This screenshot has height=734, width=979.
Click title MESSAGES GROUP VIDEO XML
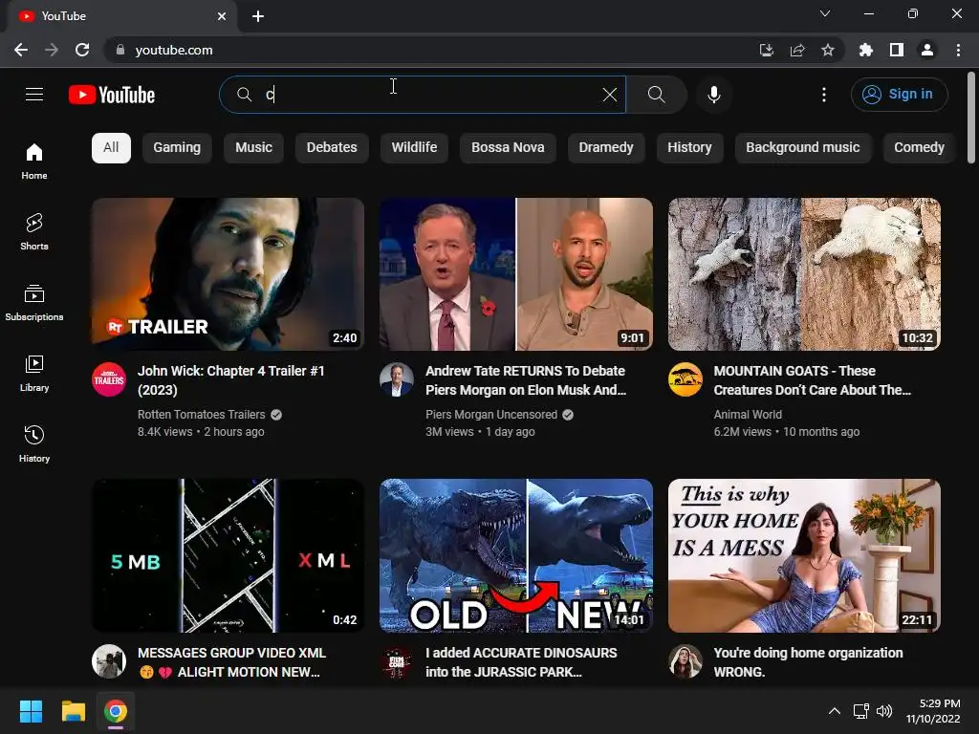click(231, 662)
